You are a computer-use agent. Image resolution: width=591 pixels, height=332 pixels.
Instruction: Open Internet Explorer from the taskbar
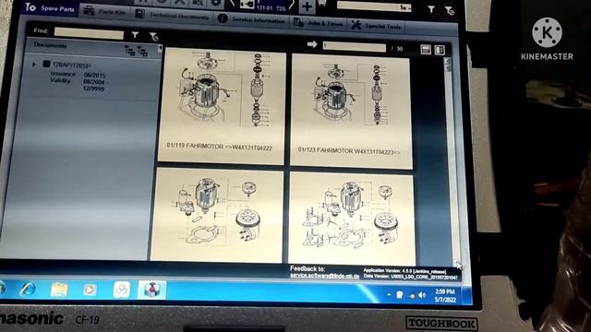[28, 289]
